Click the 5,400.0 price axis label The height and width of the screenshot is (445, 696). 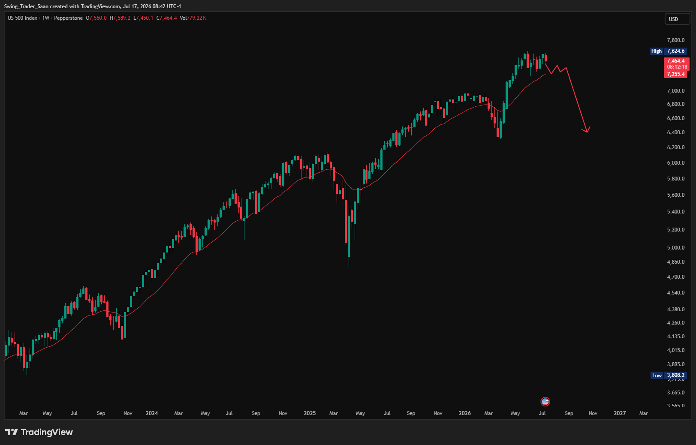[x=676, y=212]
